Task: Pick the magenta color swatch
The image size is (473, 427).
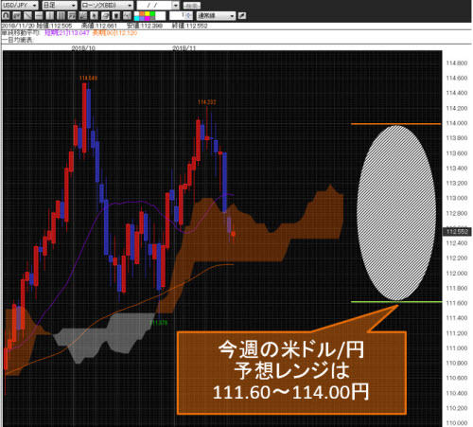Action: pos(148,18)
